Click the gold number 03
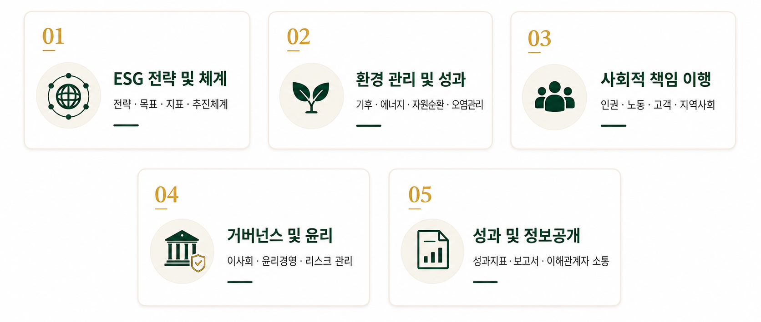This screenshot has height=322, width=761. tap(539, 38)
